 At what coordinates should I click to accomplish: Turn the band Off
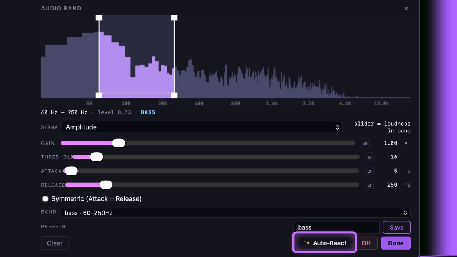point(366,243)
